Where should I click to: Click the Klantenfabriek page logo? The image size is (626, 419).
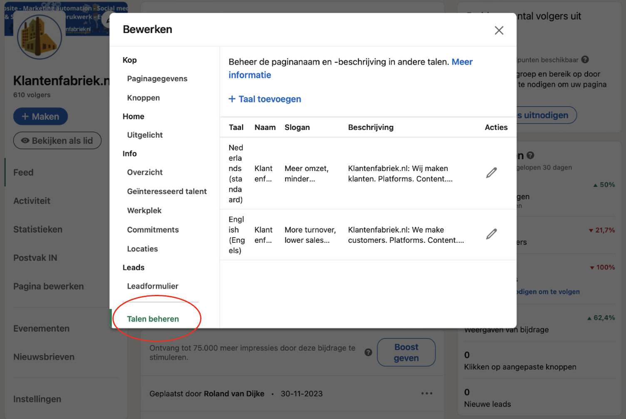tap(39, 37)
